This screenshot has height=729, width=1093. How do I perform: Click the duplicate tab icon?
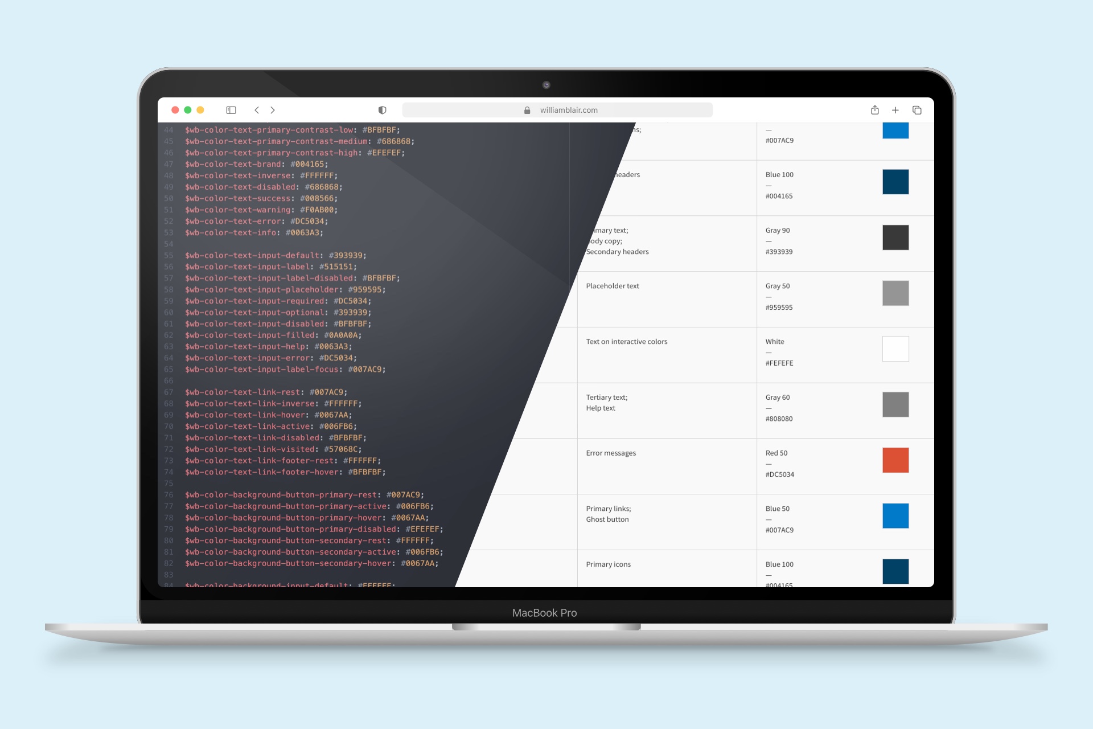coord(918,110)
